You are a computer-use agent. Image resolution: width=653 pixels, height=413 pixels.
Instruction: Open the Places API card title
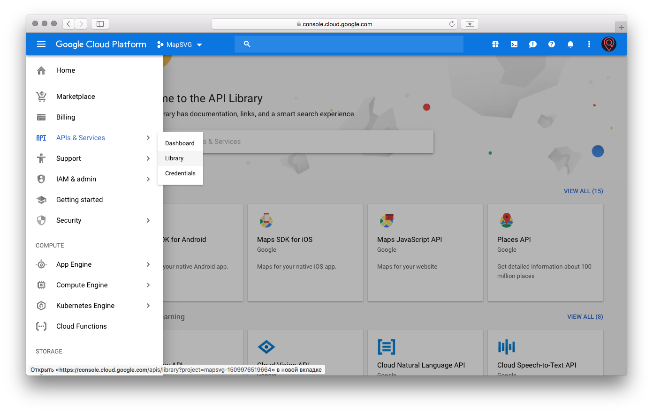point(514,240)
